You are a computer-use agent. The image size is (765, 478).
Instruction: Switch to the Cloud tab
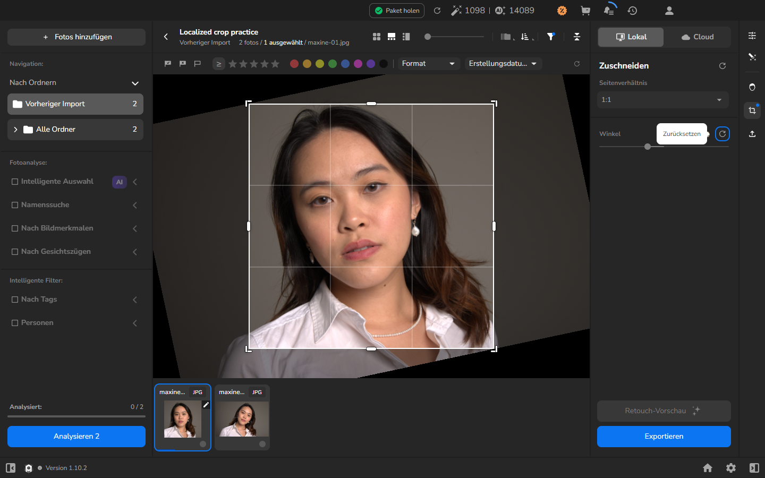coord(698,37)
